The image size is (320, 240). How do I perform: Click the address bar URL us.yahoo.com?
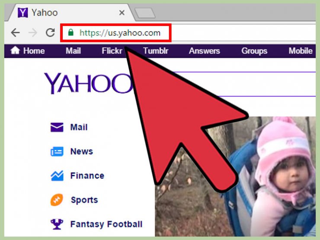point(120,33)
